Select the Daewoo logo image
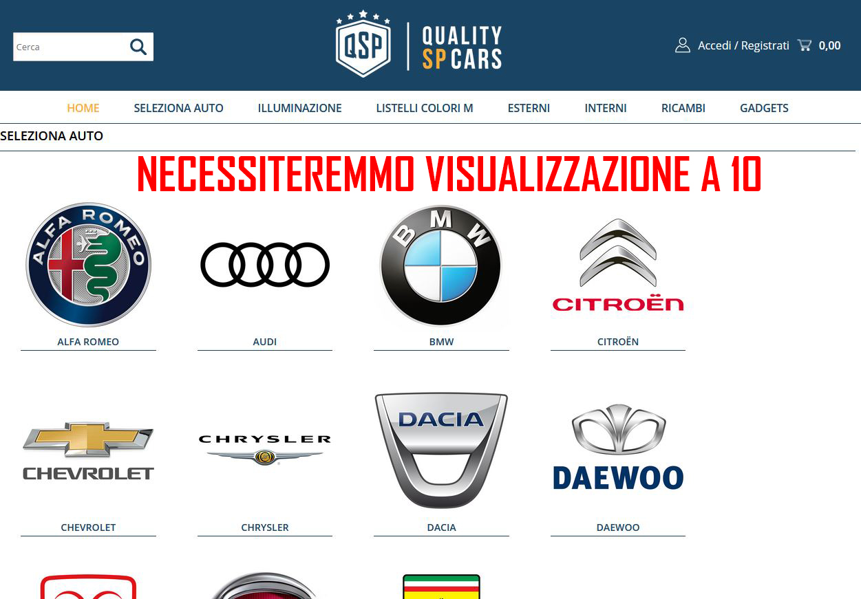 point(618,447)
